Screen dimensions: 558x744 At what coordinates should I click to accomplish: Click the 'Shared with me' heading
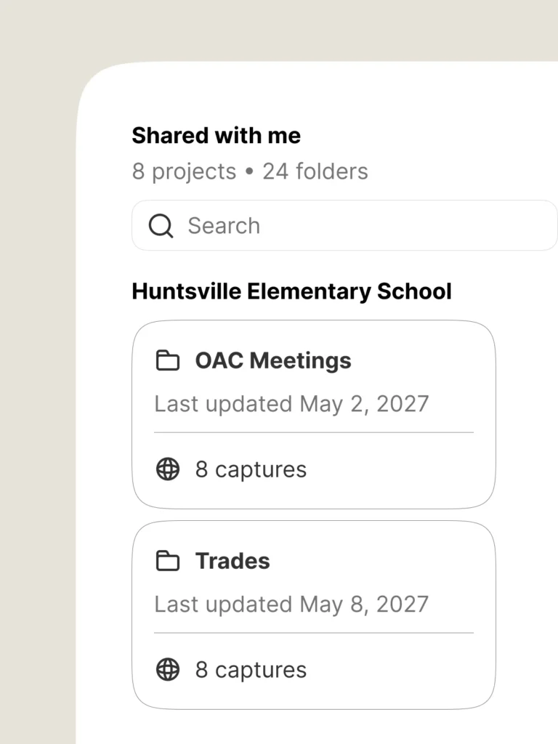(x=216, y=135)
